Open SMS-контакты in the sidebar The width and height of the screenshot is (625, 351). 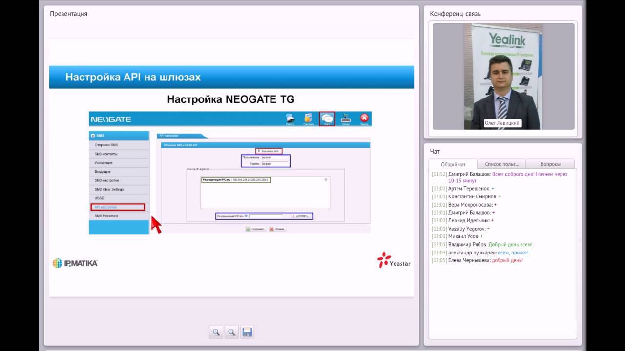(x=119, y=154)
